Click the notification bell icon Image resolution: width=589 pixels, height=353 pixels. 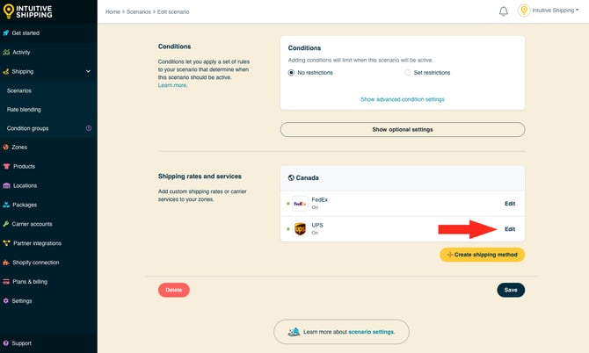tap(504, 11)
